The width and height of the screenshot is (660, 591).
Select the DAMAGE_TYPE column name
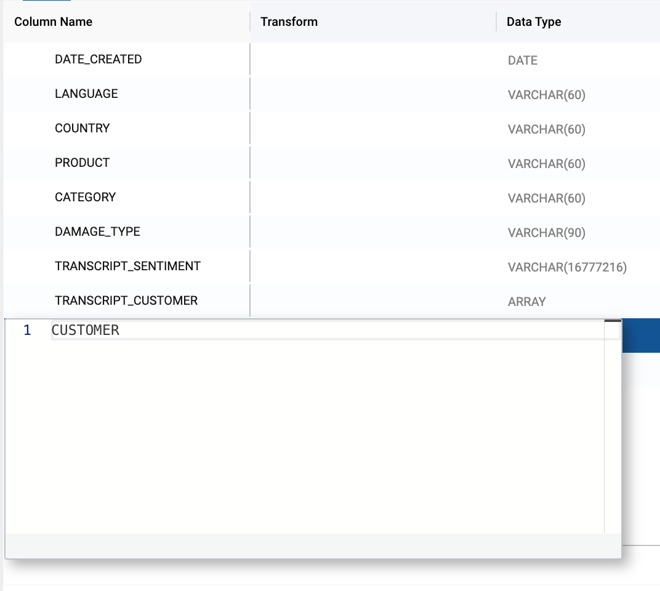tap(97, 232)
